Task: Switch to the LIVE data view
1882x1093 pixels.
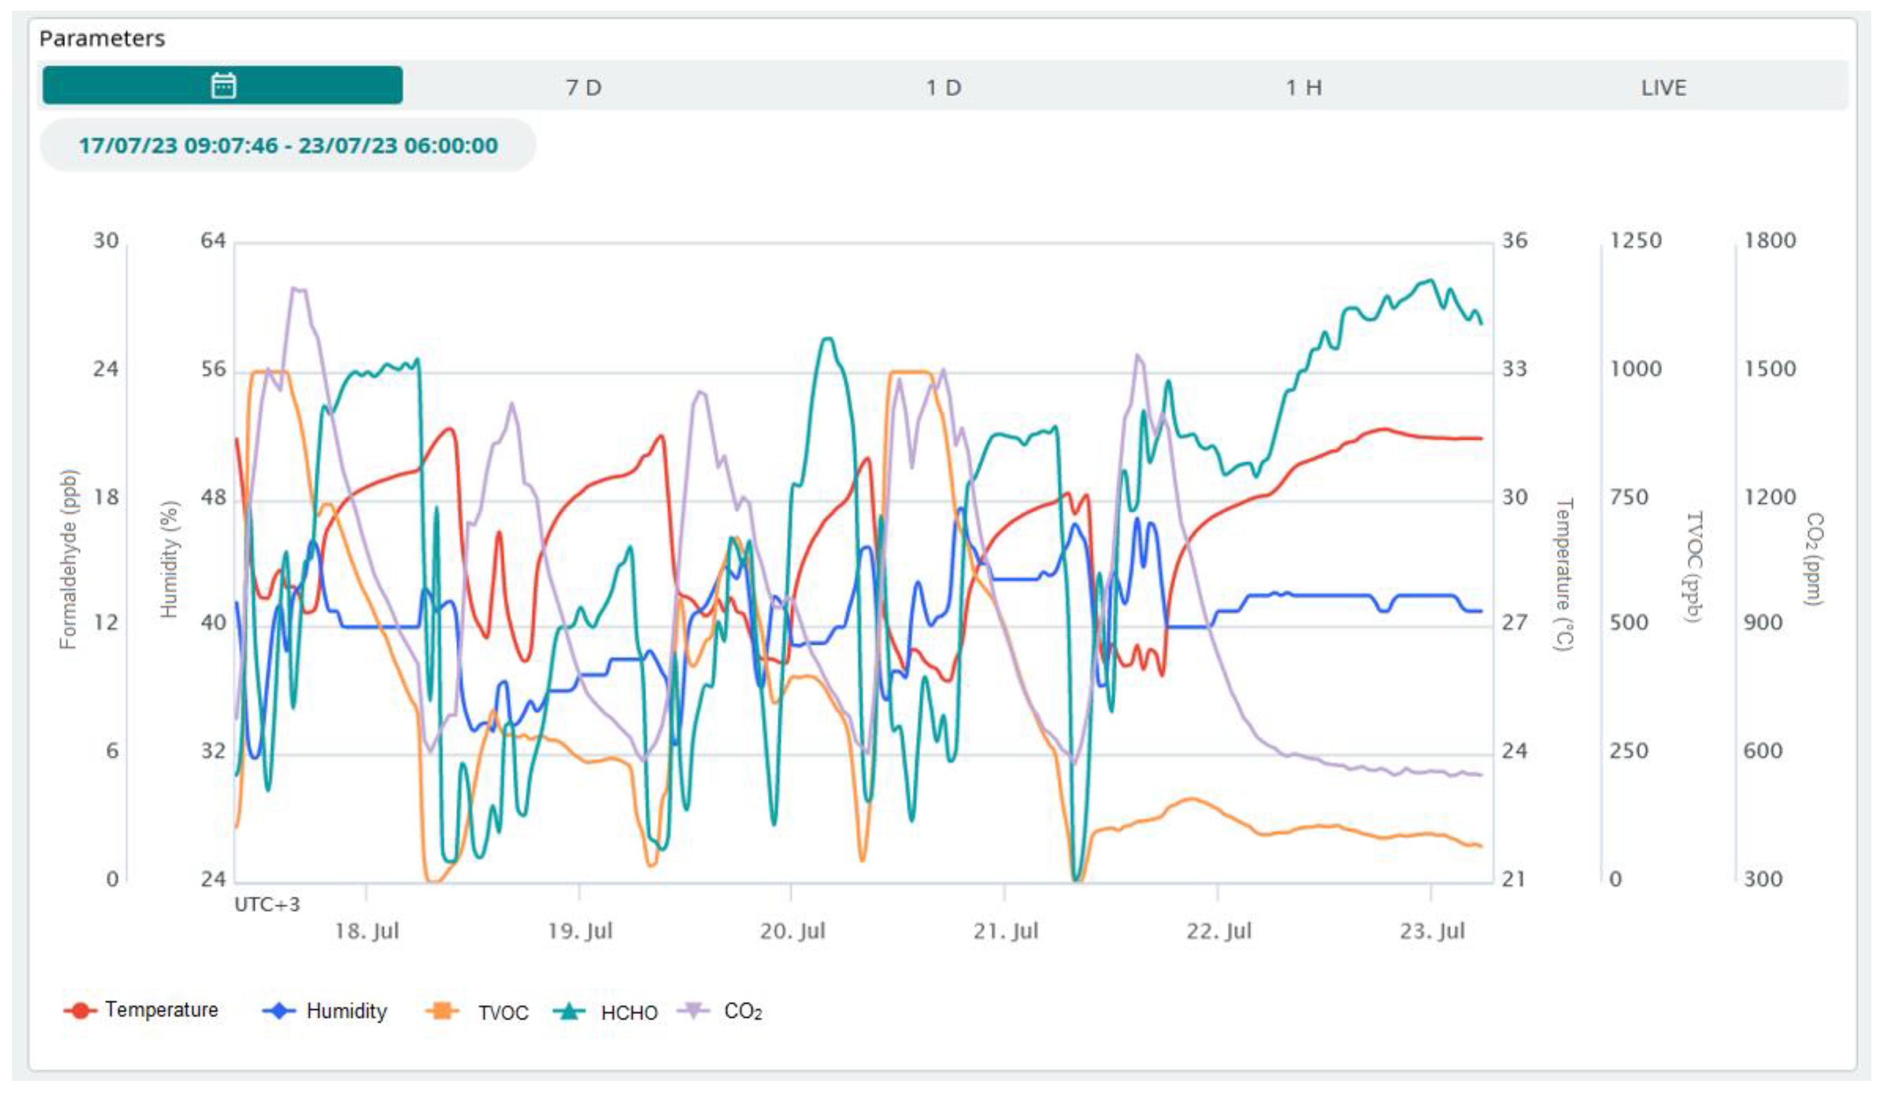Action: 1663,87
